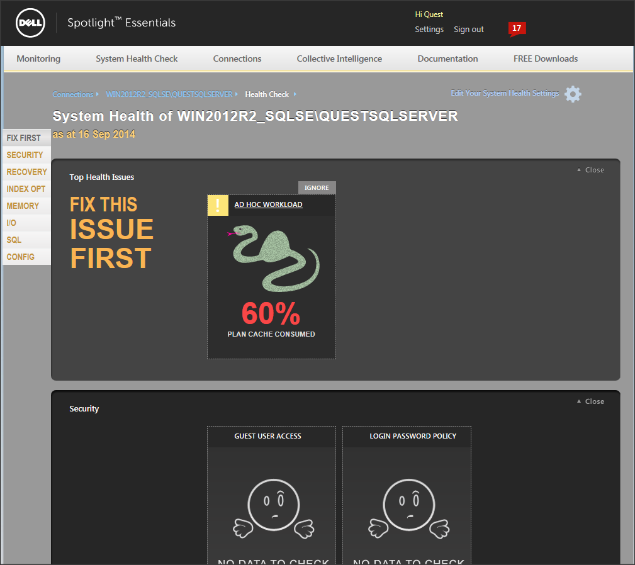Click the WIN2012R2_SQLSE\QUESTSQLSERVER breadcrumb link
This screenshot has width=635, height=565.
[169, 94]
